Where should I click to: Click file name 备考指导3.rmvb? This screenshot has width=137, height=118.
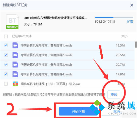coord(46,65)
